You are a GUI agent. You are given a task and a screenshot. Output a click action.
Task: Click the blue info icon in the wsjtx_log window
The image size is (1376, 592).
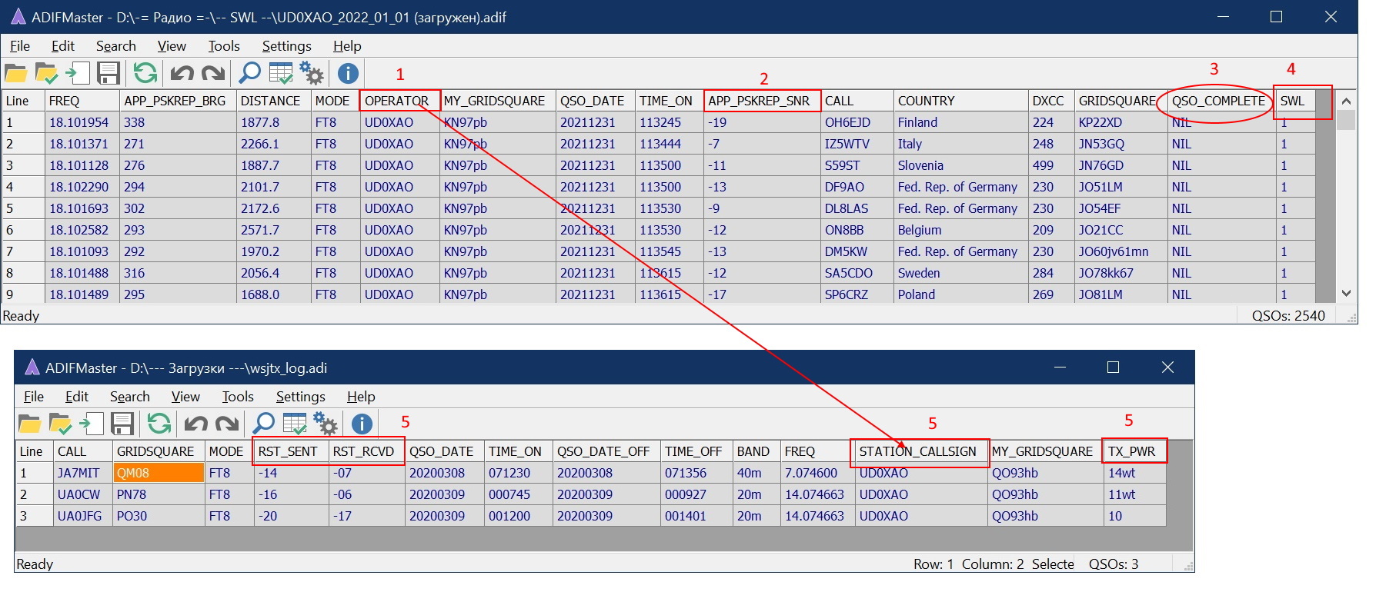click(x=362, y=424)
